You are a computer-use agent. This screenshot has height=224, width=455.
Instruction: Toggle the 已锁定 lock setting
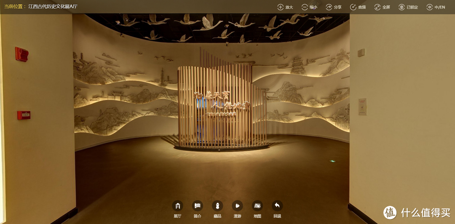[x=401, y=7]
